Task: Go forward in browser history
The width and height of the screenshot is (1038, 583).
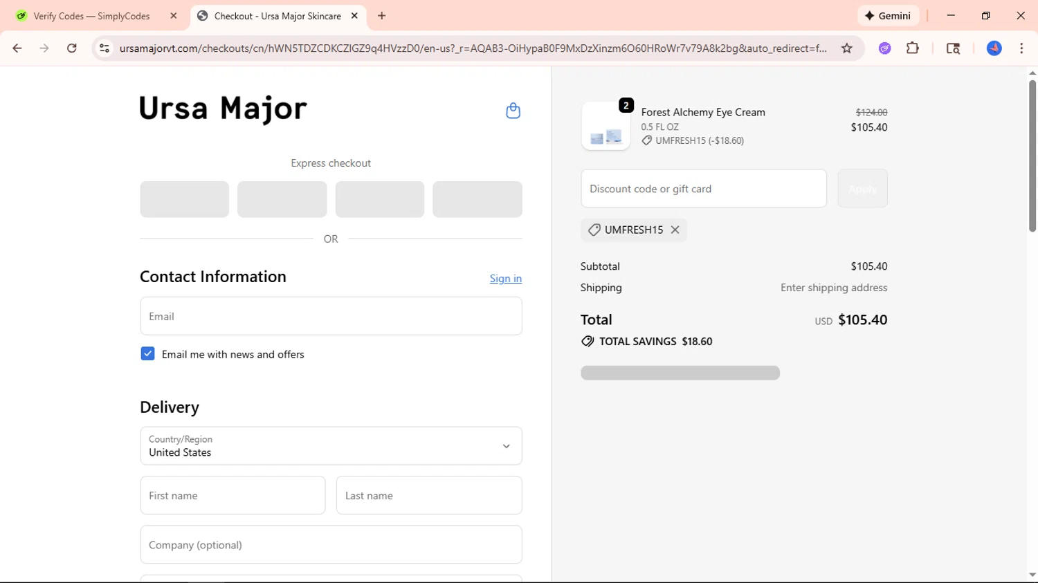Action: (44, 48)
